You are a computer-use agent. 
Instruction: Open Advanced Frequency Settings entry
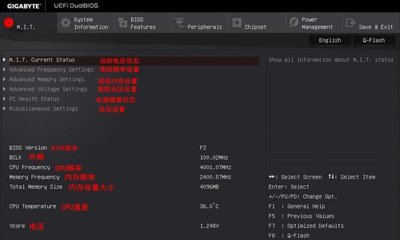[x=52, y=70]
